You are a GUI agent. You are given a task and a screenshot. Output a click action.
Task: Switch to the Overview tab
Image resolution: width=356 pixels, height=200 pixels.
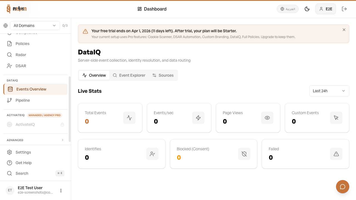point(94,75)
